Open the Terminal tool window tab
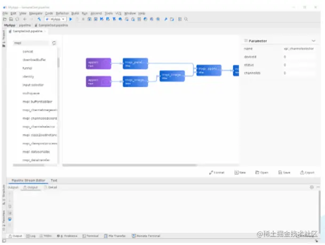The height and width of the screenshot is (245, 325). pyautogui.click(x=91, y=236)
